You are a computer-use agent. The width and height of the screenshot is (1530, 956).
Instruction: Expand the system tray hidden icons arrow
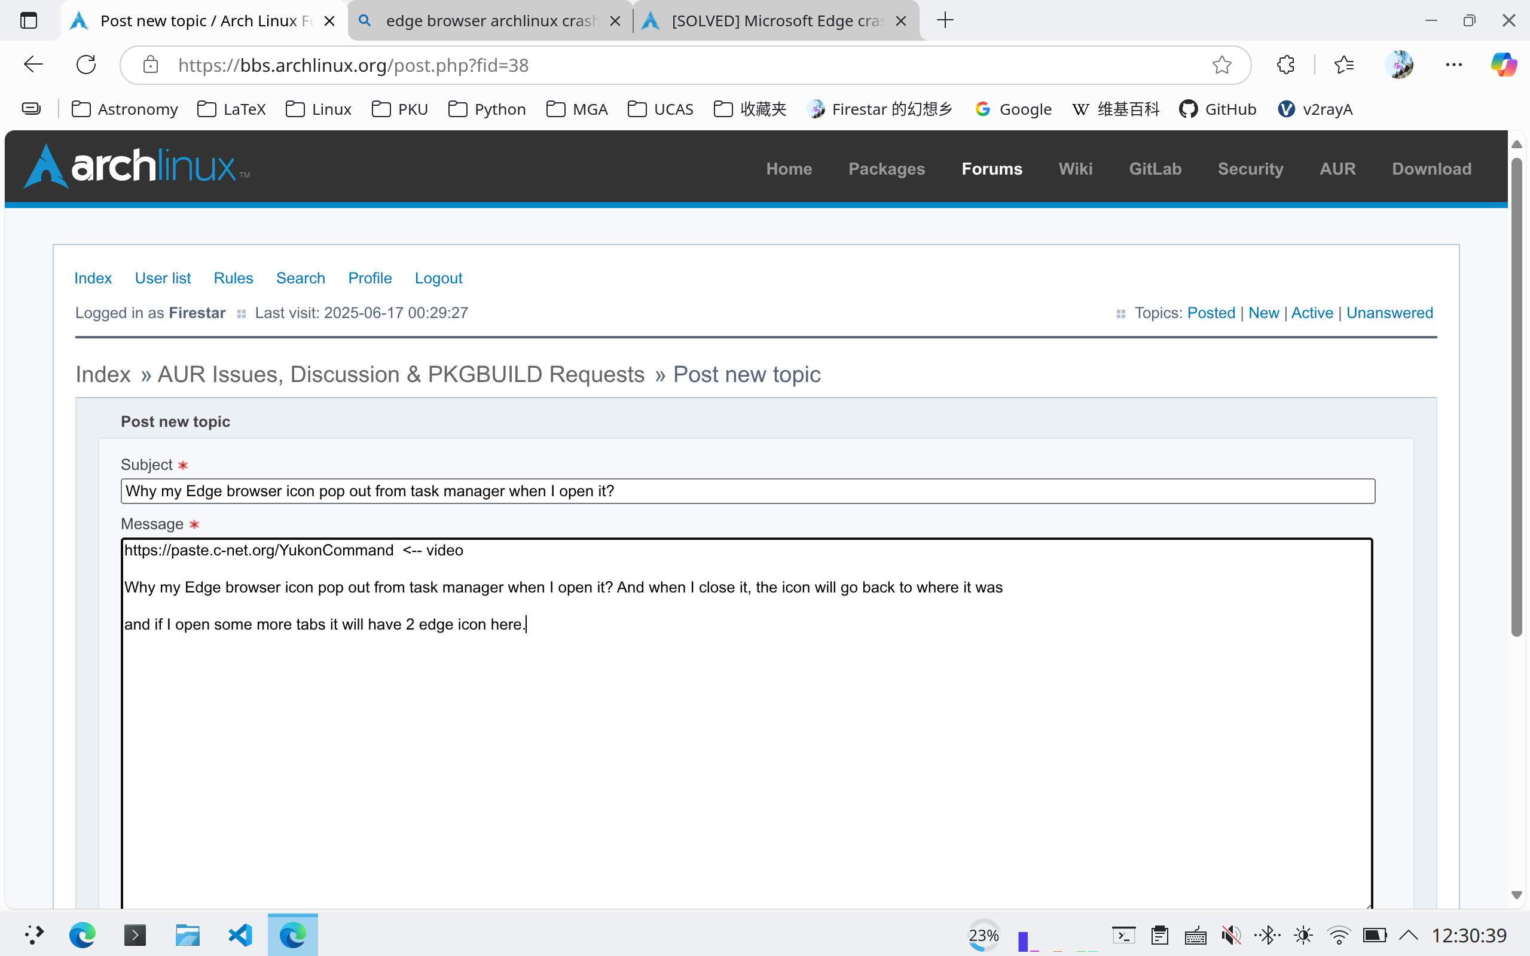pyautogui.click(x=1409, y=935)
